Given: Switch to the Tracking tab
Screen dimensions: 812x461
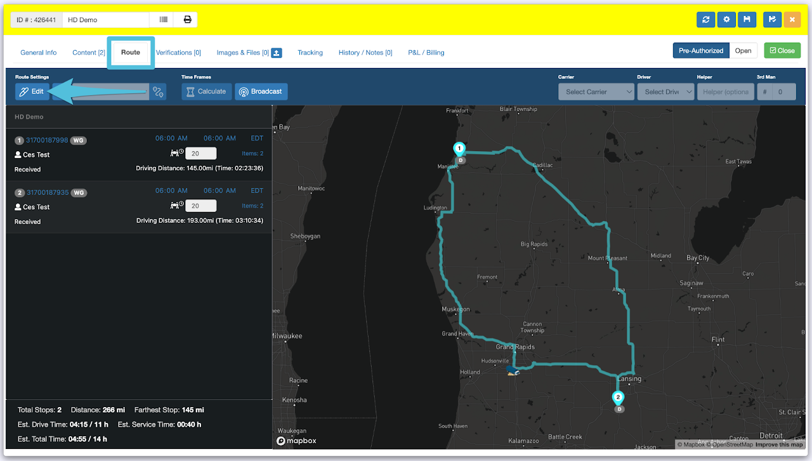Looking at the screenshot, I should pos(310,53).
